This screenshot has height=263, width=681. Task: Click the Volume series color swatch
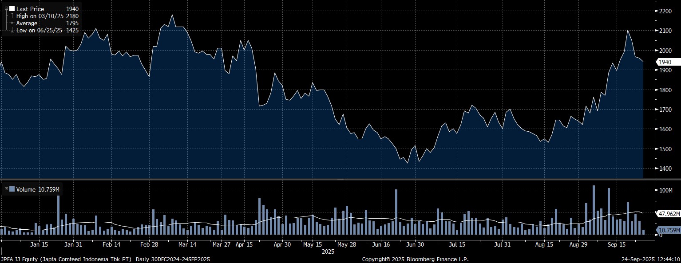[12, 189]
